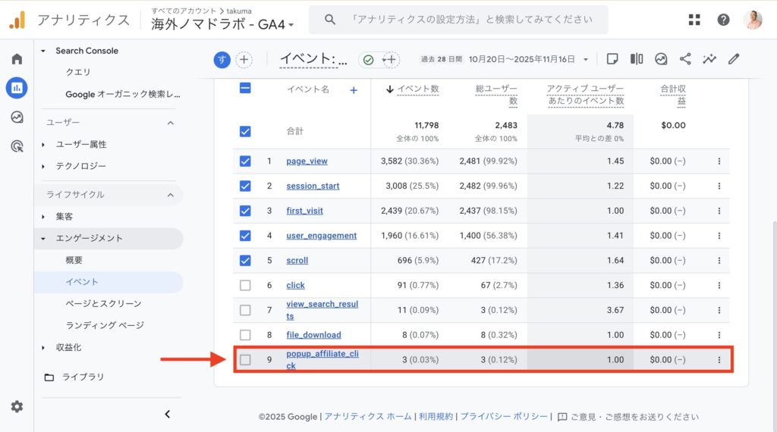Open the view_search_results event link

322,310
